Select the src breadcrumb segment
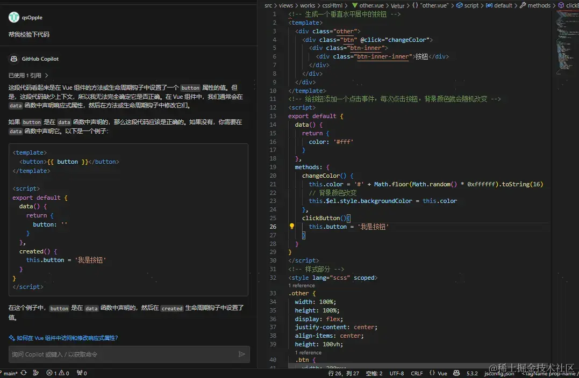 (268, 5)
